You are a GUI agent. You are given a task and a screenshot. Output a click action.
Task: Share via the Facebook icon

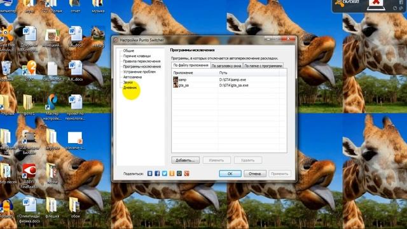pos(157,174)
